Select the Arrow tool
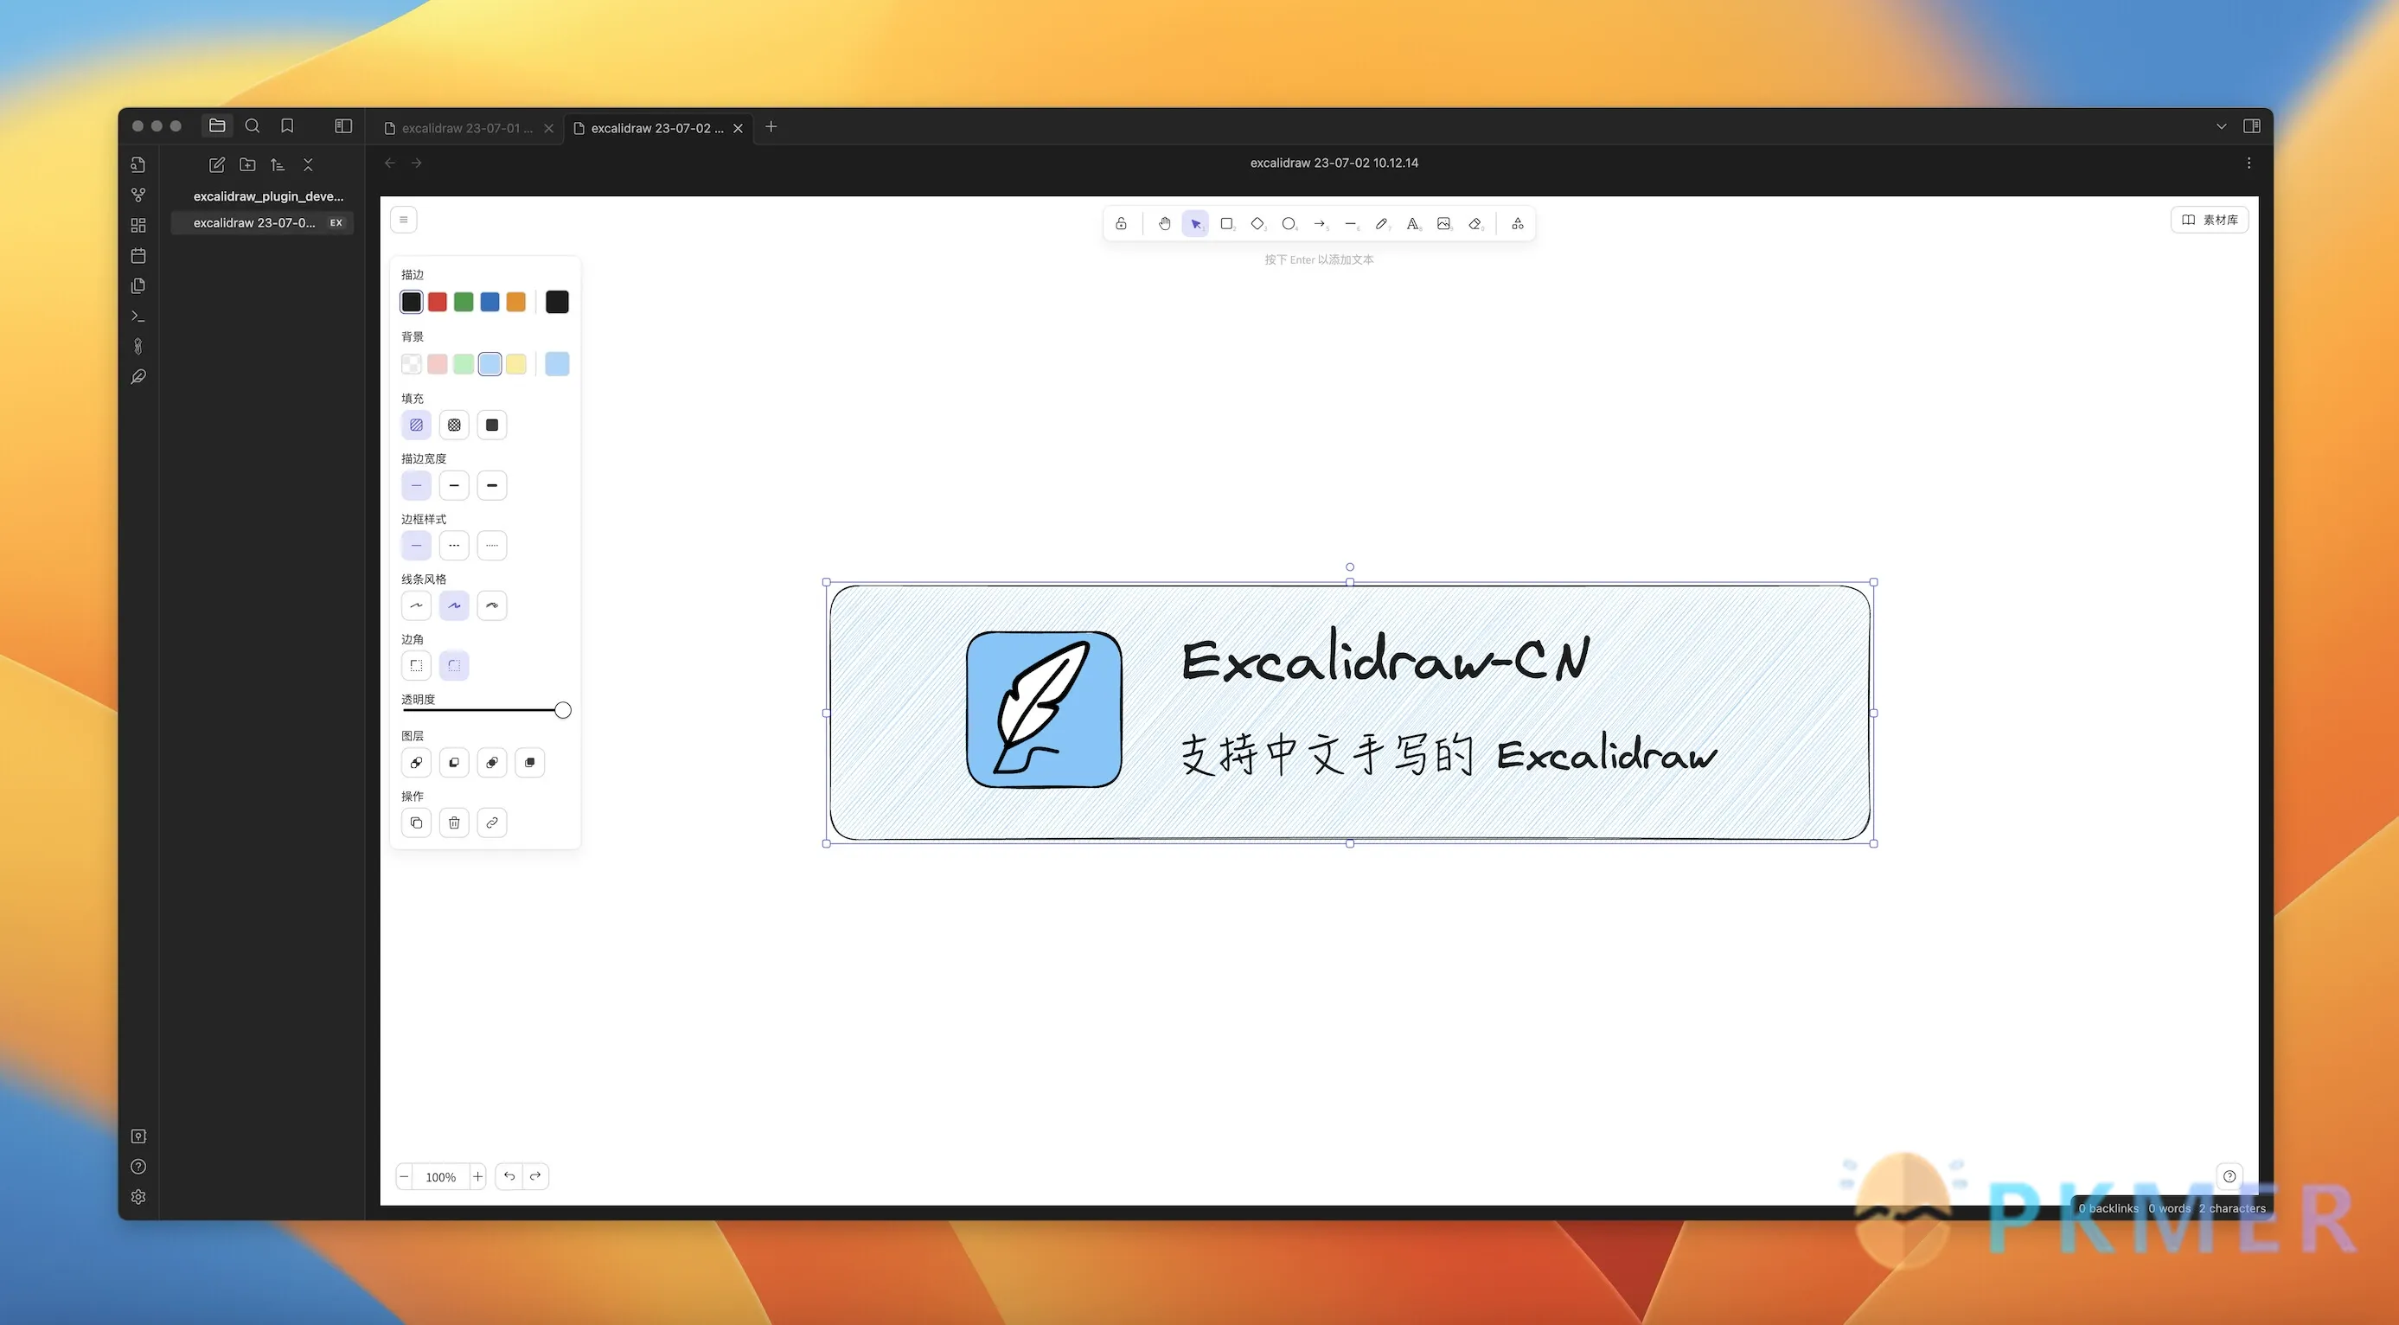The image size is (2399, 1325). (1320, 223)
